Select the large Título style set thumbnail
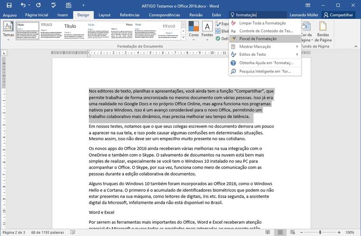Screen dimensions: 361x236 75,31
